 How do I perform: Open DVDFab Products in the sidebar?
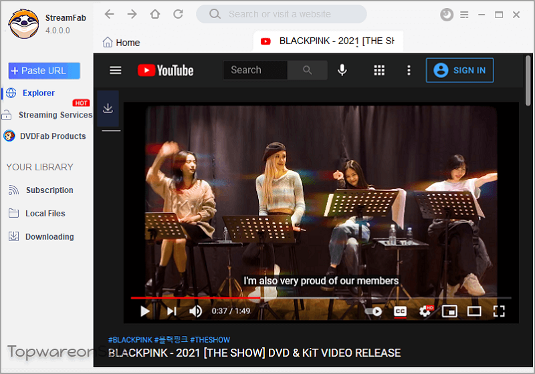click(53, 136)
